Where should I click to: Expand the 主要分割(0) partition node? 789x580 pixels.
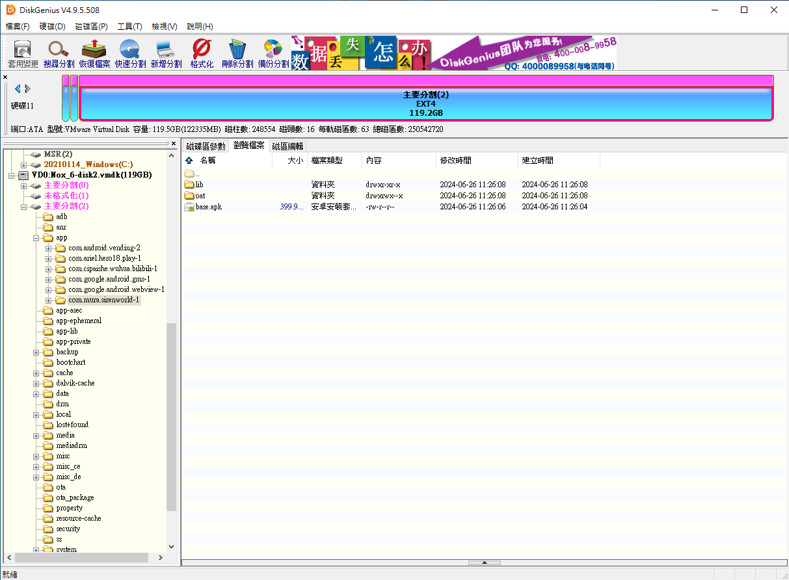point(24,185)
